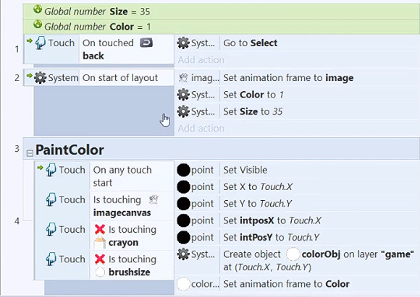Click the black point icon next to Set Visible
The width and height of the screenshot is (420, 297).
click(183, 170)
